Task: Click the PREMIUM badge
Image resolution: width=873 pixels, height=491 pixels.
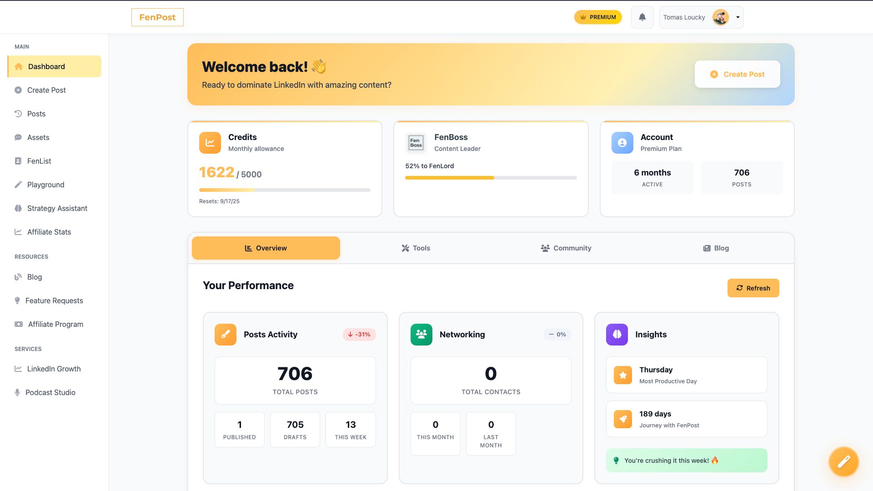Action: click(x=598, y=17)
